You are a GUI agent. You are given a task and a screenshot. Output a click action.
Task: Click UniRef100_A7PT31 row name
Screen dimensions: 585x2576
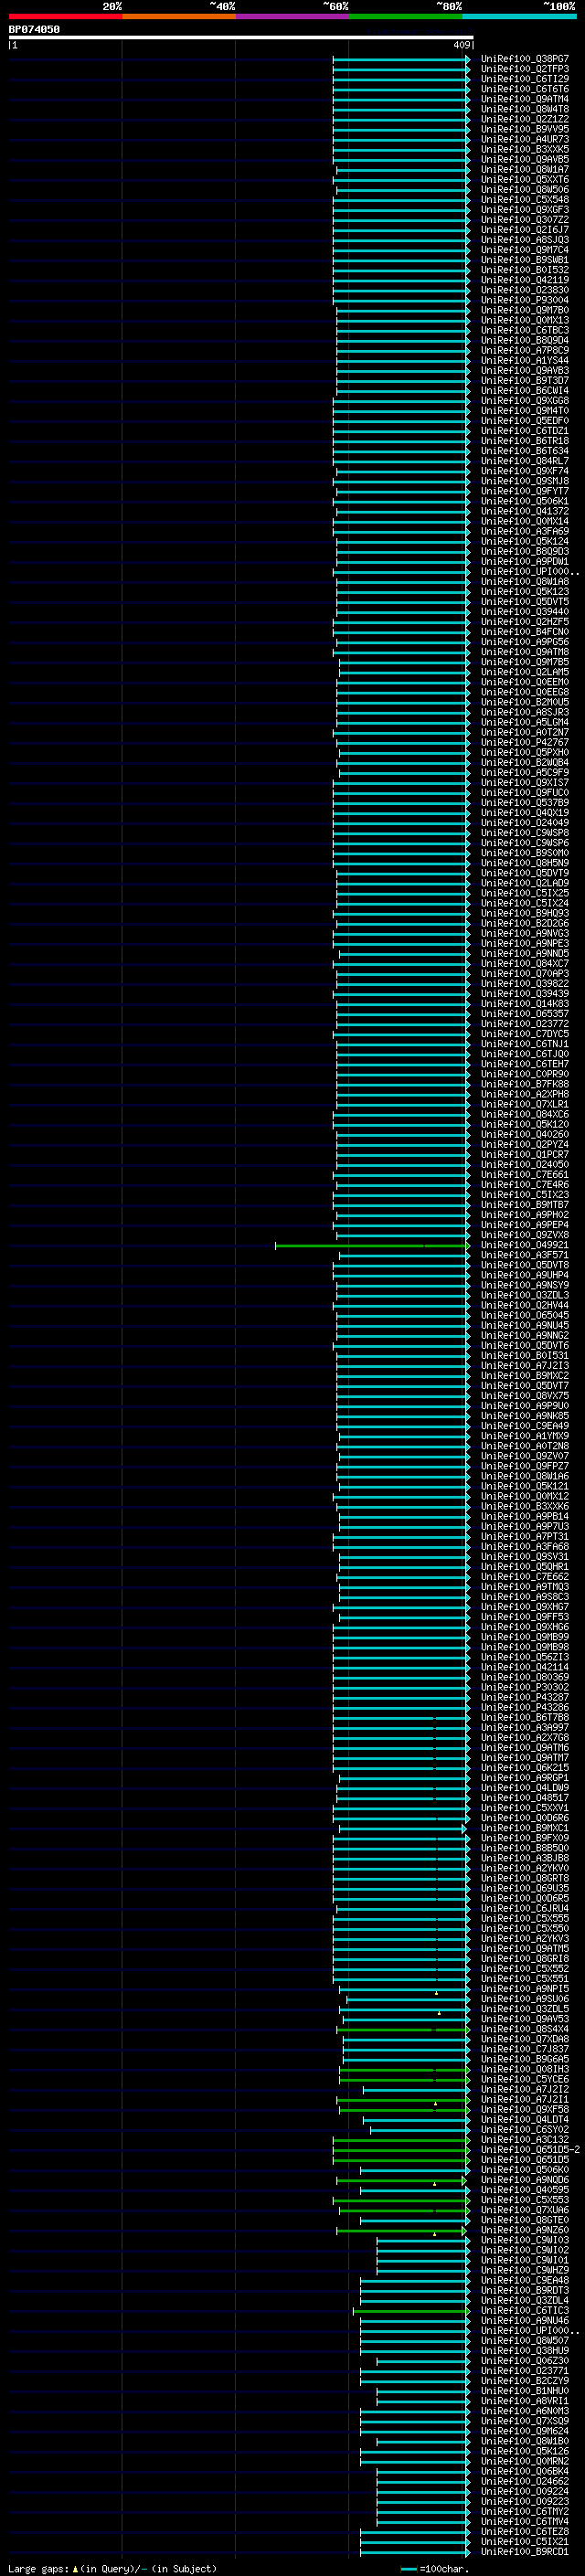524,1537
